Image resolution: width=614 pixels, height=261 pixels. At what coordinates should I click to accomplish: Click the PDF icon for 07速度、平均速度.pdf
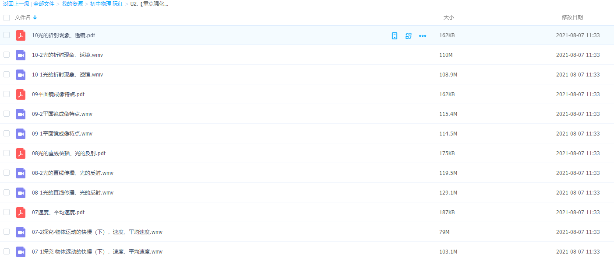click(21, 212)
